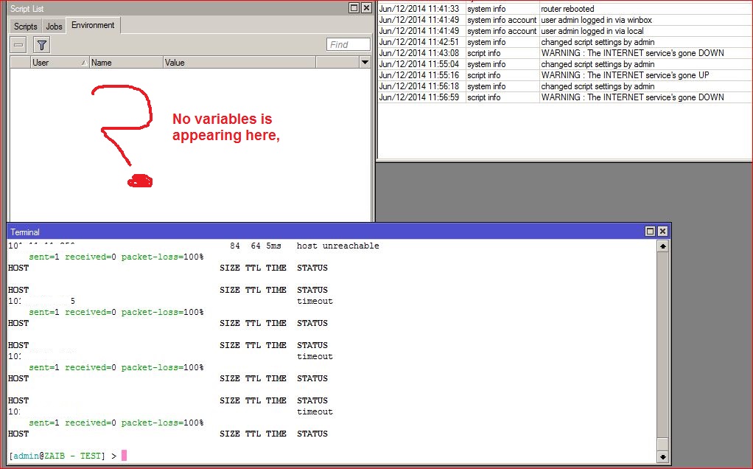Screen dimensions: 753x469
Task: Open the column selector dropdown arrow
Action: (x=365, y=63)
